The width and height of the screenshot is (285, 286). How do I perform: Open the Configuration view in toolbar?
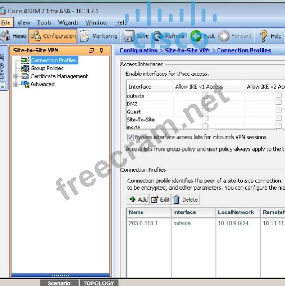tap(53, 36)
